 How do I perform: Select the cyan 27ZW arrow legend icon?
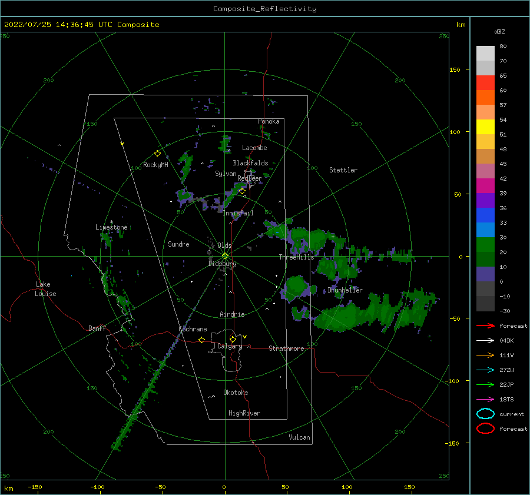point(485,370)
